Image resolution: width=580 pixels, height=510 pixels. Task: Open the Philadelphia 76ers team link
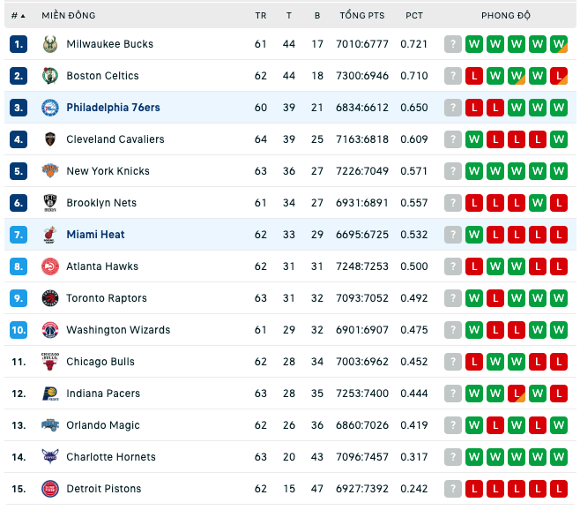click(x=113, y=108)
